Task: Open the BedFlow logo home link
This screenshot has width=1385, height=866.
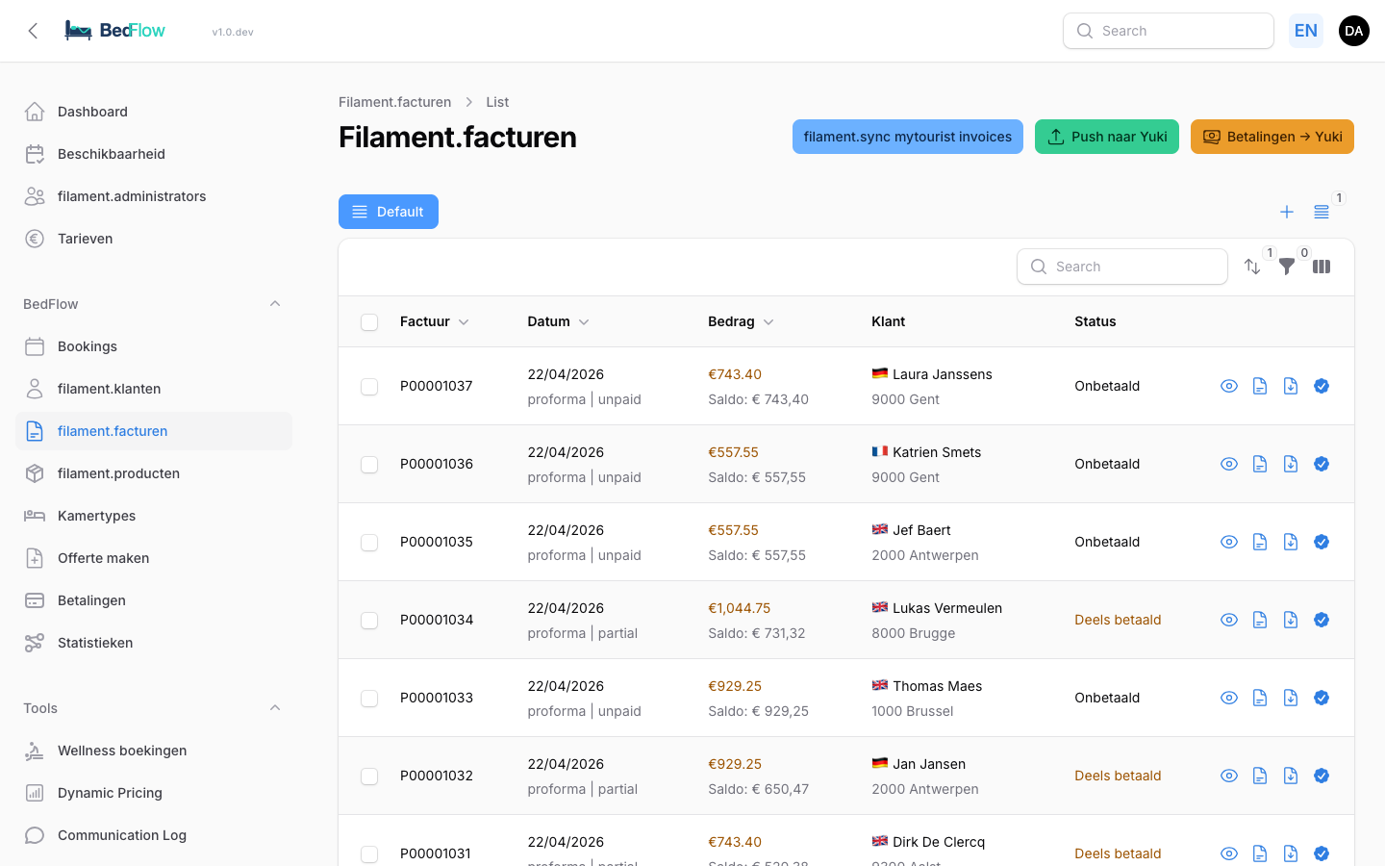Action: pyautogui.click(x=114, y=31)
